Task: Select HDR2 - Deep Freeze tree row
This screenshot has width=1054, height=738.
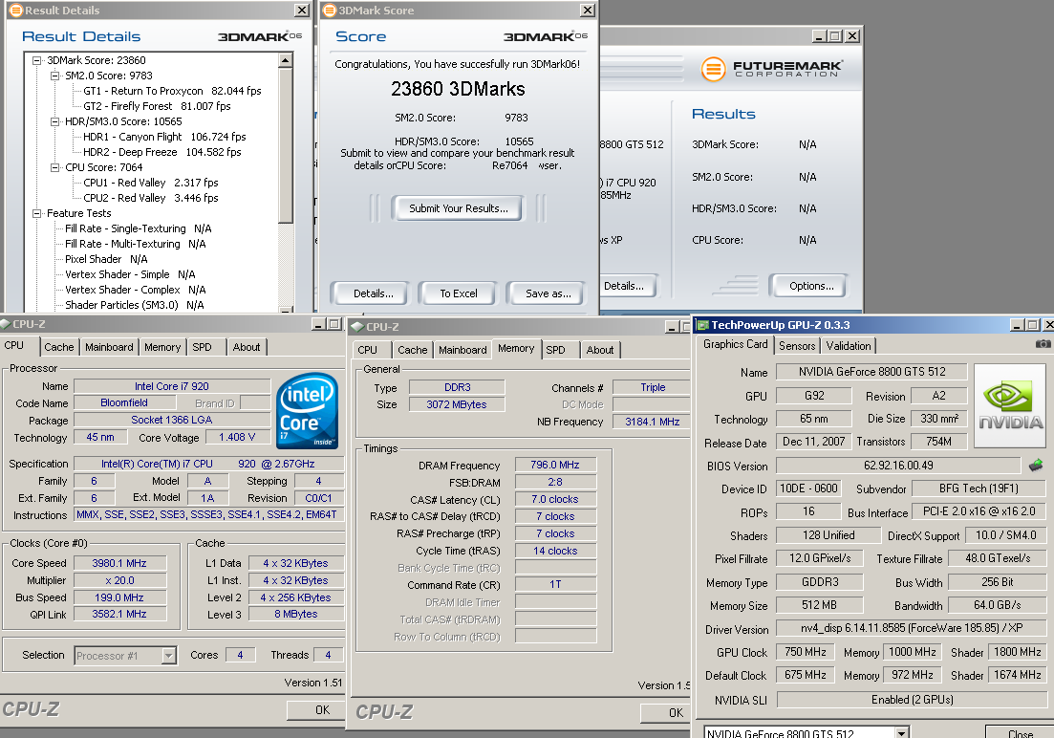Action: [162, 152]
